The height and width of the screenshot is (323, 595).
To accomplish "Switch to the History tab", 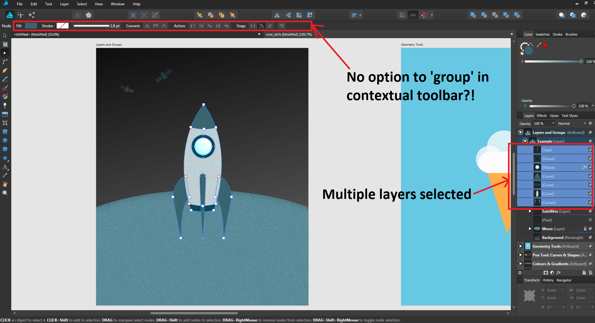I will (x=548, y=280).
